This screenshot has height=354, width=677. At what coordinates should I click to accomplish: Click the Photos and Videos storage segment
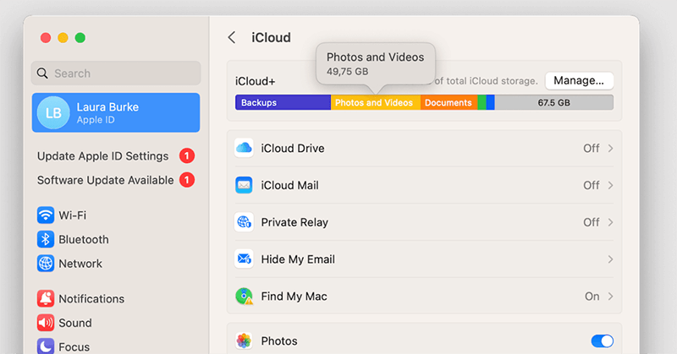[375, 102]
